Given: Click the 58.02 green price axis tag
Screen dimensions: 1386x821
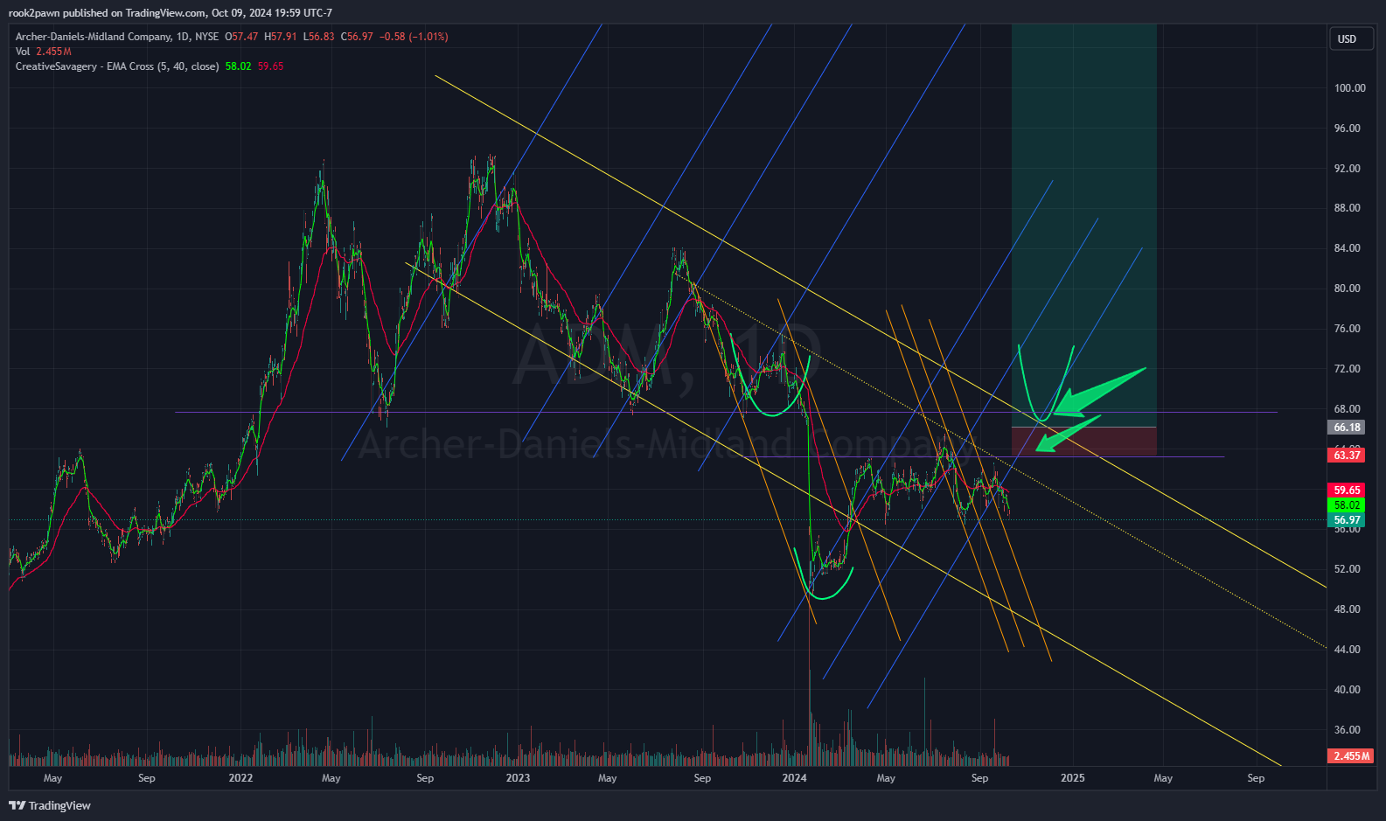Looking at the screenshot, I should (1347, 505).
